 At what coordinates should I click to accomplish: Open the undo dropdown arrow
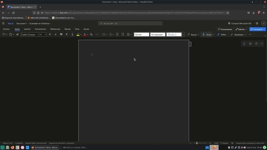tap(7, 35)
